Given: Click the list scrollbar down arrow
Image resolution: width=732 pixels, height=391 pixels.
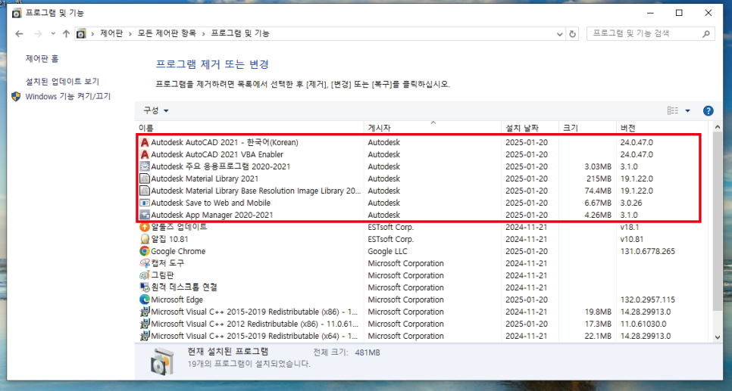Looking at the screenshot, I should pos(718,337).
